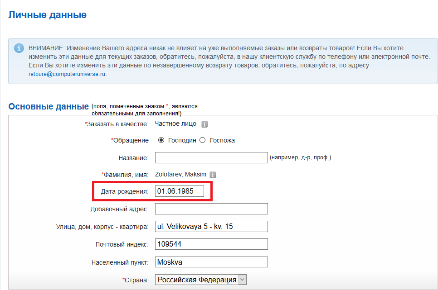Click the Частное лицо text value
Image resolution: width=438 pixels, height=290 pixels.
[x=176, y=124]
